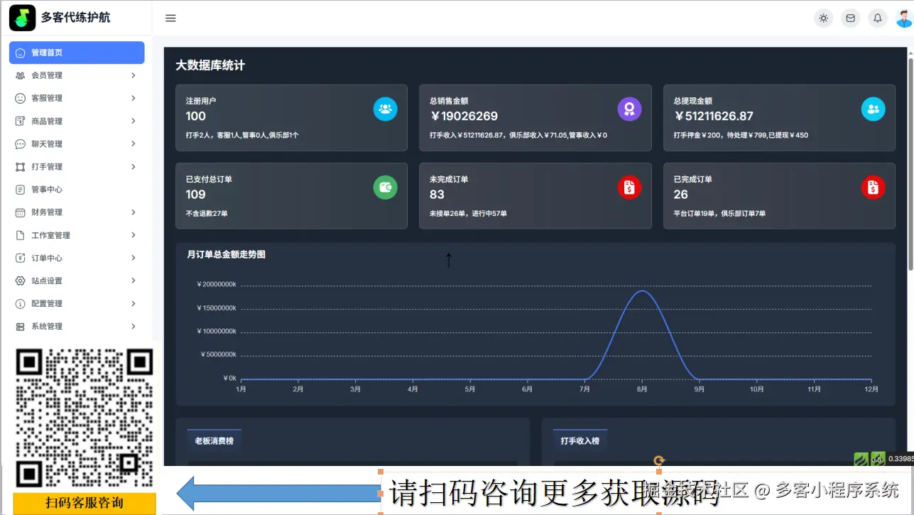Viewport: 914px width, 515px height.
Task: Click the notification bell icon
Action: coord(877,18)
